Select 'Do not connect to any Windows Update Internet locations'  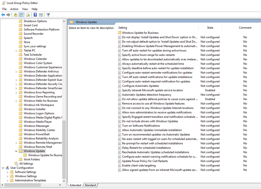[x=158, y=108]
